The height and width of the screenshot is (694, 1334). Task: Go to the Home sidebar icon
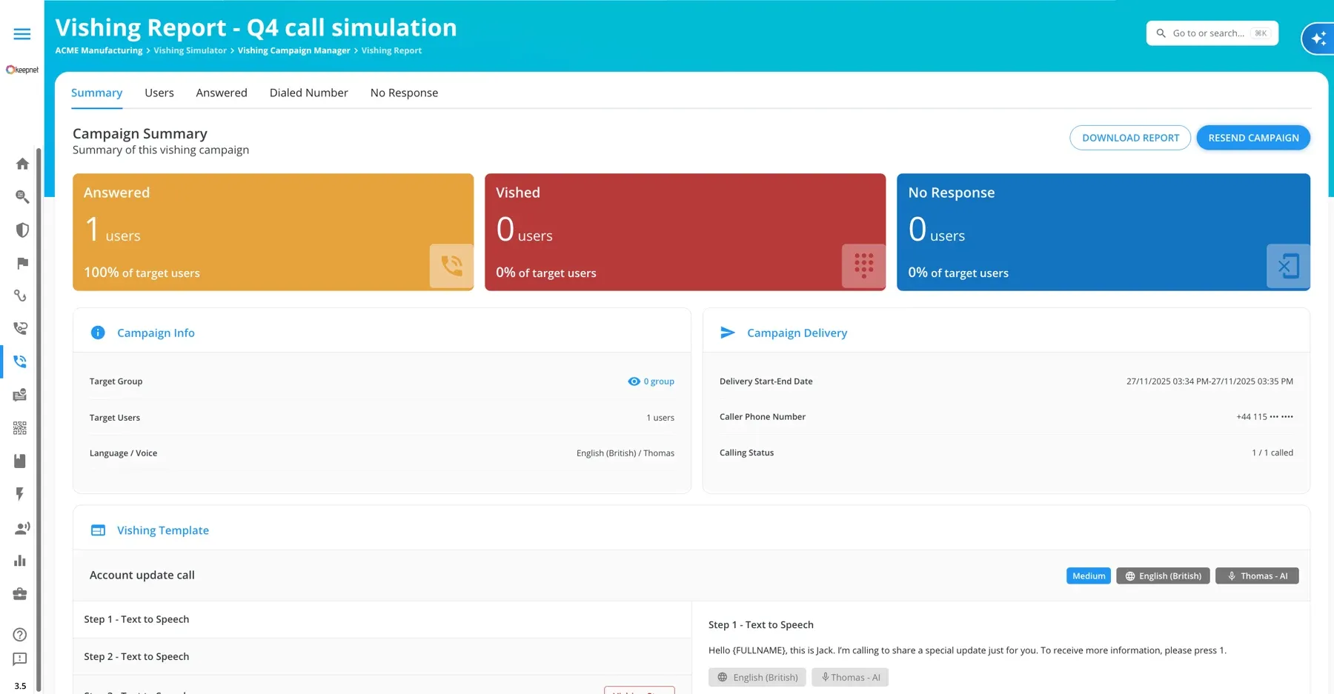click(x=22, y=164)
